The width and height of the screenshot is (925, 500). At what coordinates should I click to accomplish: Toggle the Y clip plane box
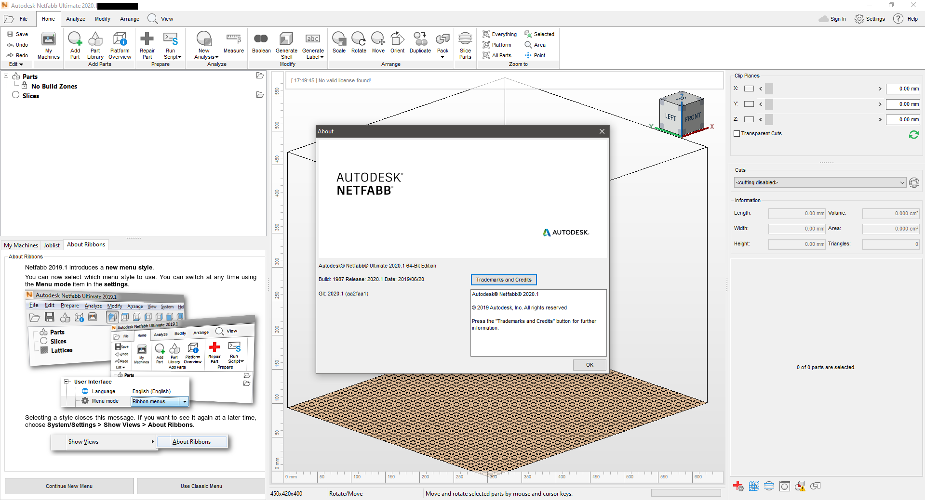coord(749,104)
